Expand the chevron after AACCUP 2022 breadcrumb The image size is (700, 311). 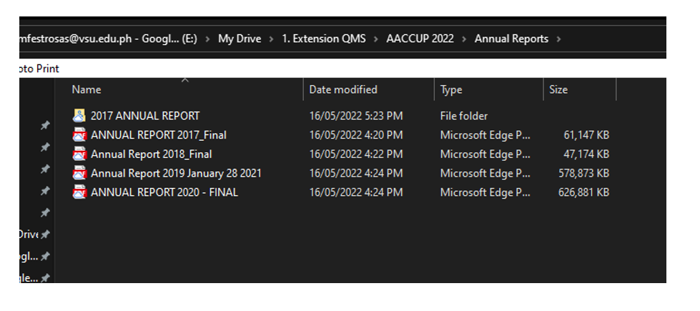tap(464, 39)
